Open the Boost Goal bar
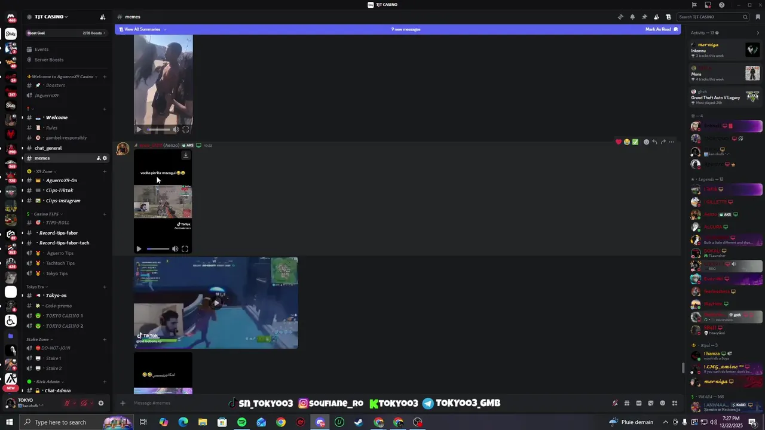 click(x=66, y=33)
